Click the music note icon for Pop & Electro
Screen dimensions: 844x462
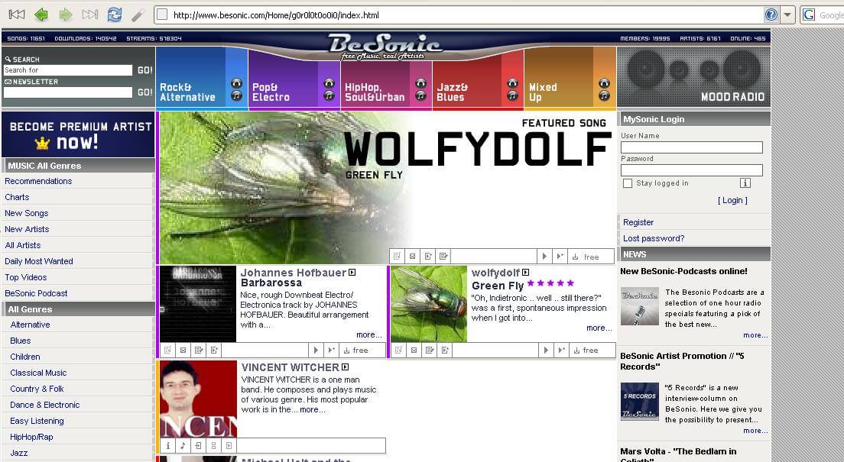click(x=329, y=95)
